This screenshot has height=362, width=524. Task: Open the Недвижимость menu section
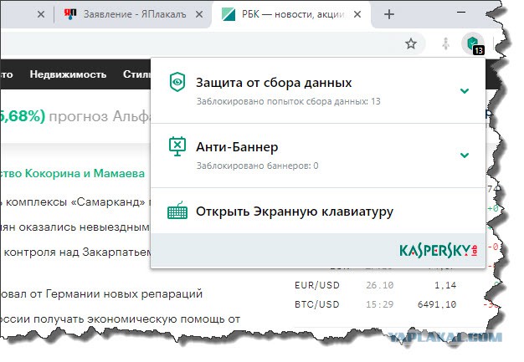pyautogui.click(x=68, y=74)
